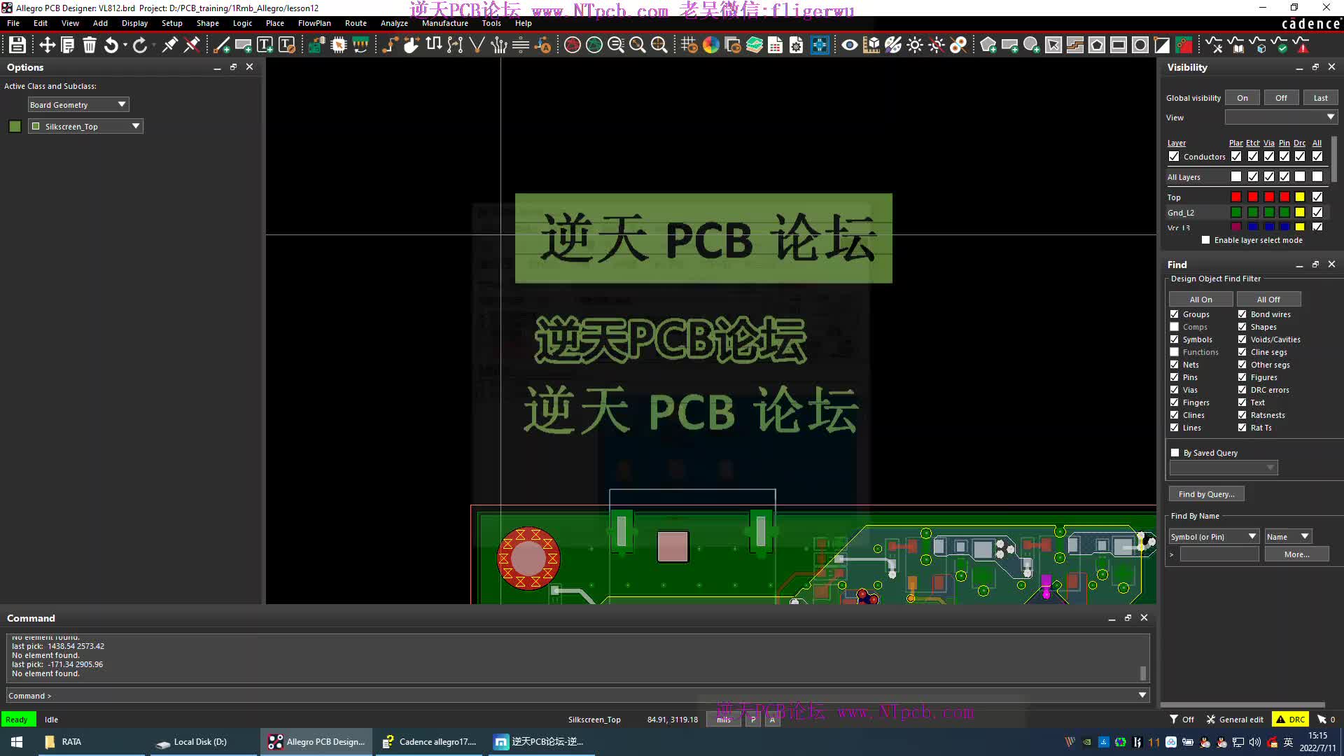Image resolution: width=1344 pixels, height=756 pixels.
Task: Open the Display menu
Action: coord(134,23)
